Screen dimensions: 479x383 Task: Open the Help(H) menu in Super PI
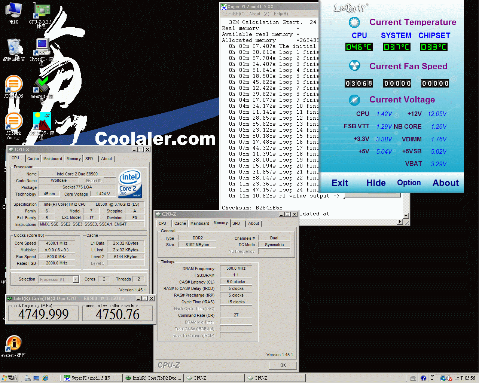(281, 14)
